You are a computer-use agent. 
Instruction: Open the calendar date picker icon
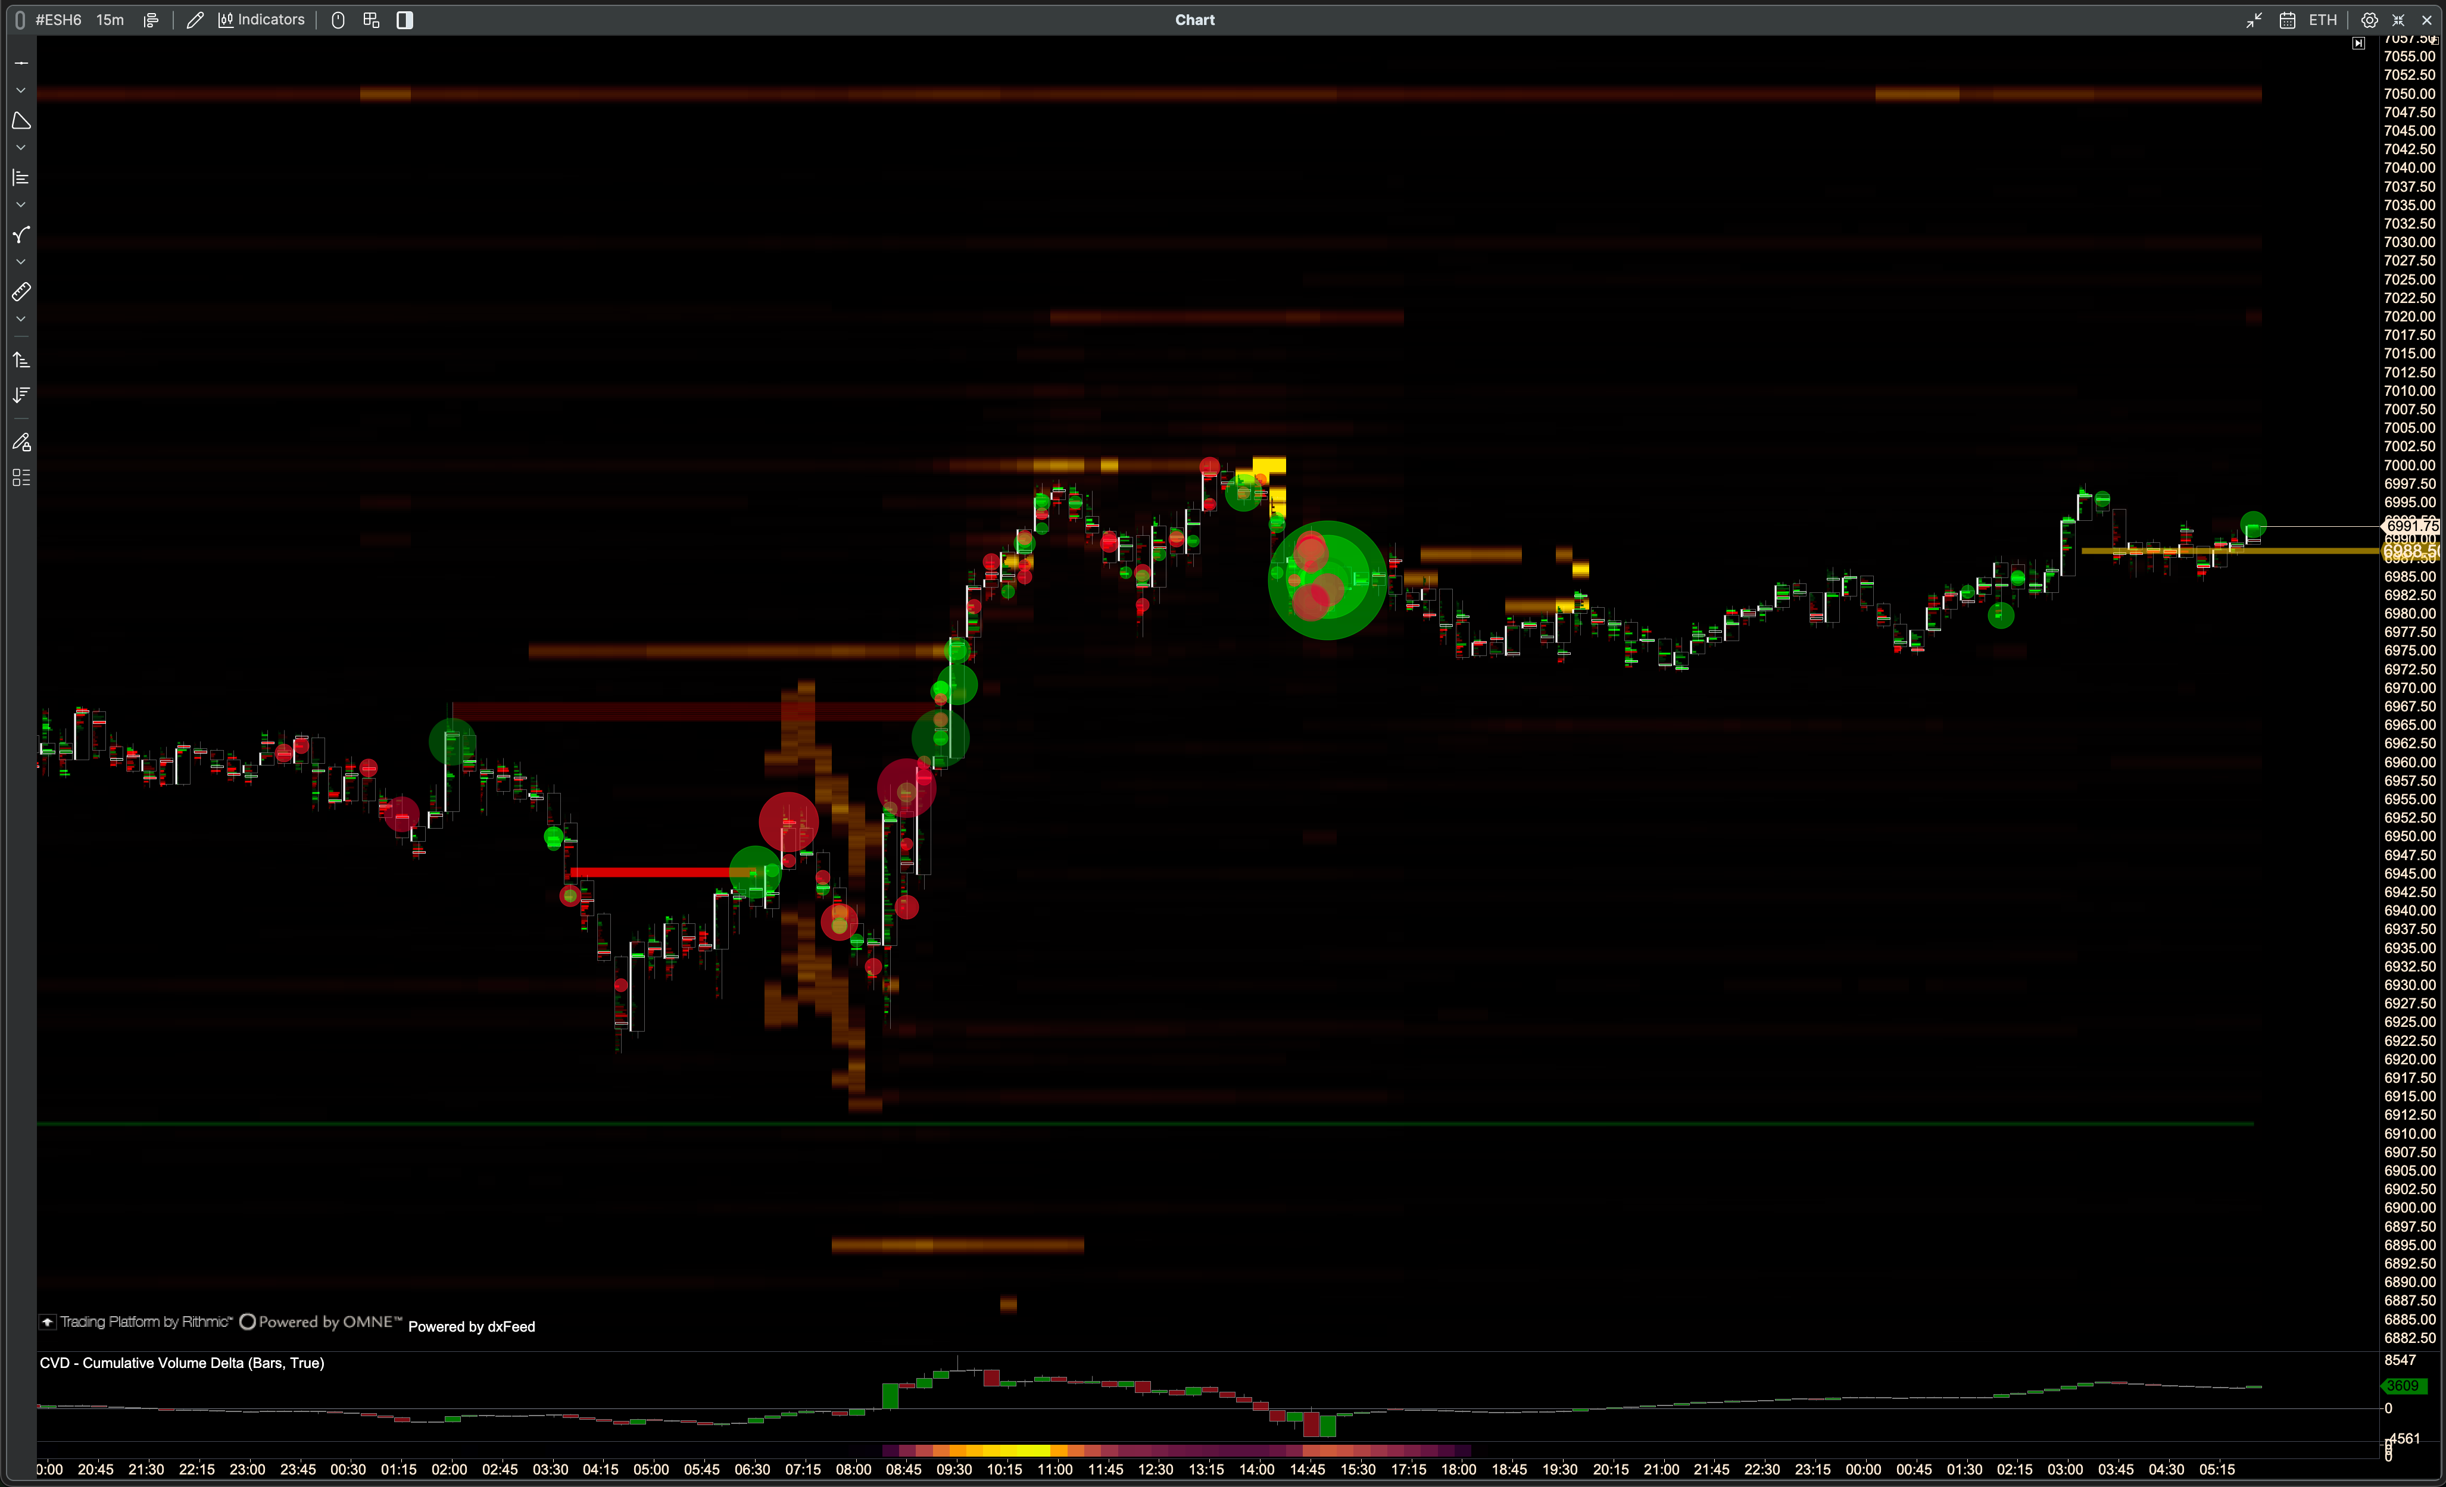(2287, 20)
